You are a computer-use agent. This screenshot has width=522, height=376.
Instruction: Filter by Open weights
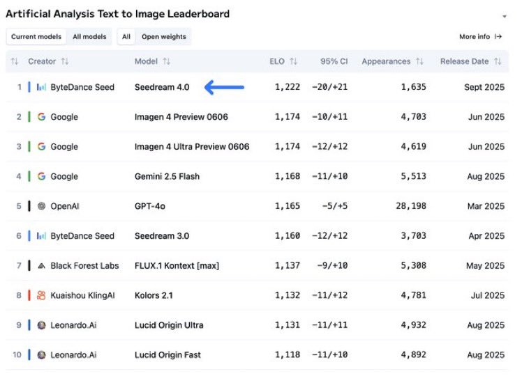[x=164, y=36]
